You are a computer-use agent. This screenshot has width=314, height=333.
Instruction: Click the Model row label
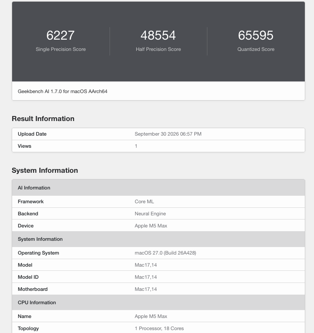[x=25, y=265]
